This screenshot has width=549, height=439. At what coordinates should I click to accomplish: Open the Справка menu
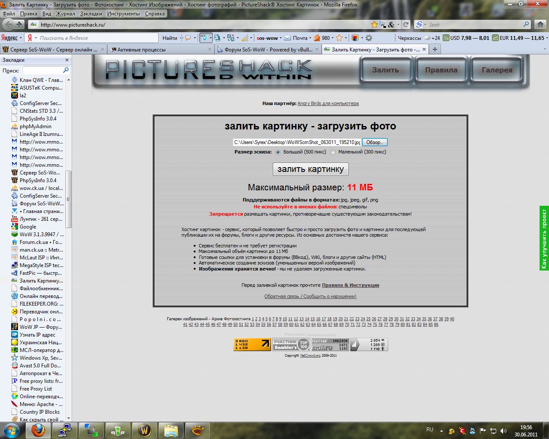[x=155, y=14]
